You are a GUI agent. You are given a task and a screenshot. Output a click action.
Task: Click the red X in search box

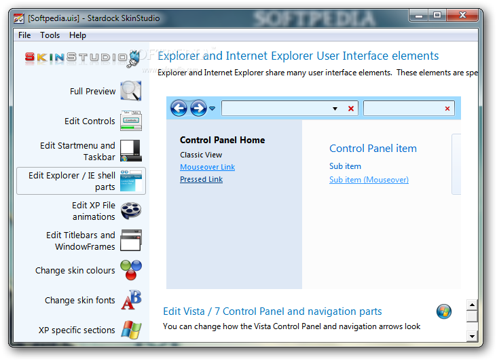pyautogui.click(x=447, y=109)
